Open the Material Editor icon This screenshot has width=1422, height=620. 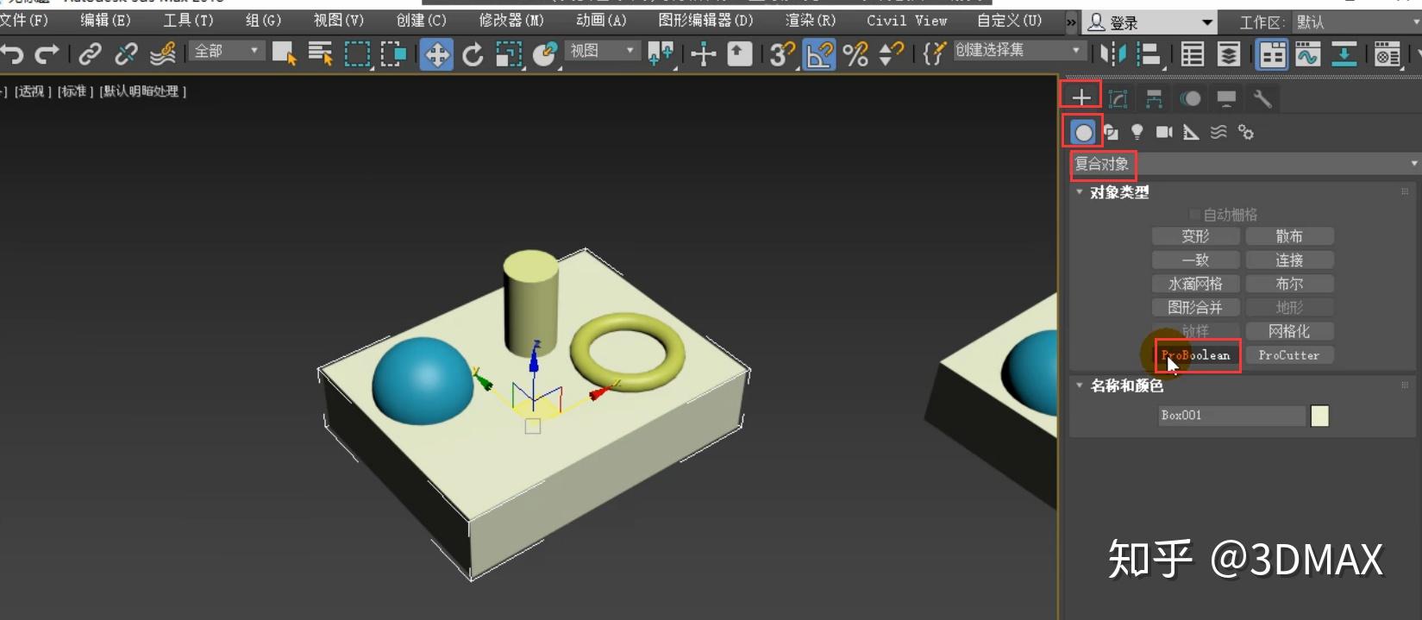pyautogui.click(x=1388, y=54)
